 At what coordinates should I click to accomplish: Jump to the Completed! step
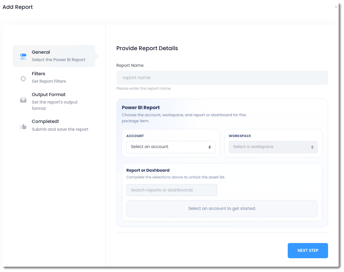pyautogui.click(x=45, y=122)
